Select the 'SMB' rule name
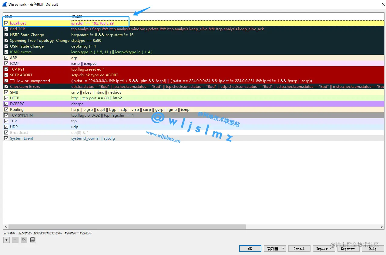The image size is (386, 255). [14, 92]
